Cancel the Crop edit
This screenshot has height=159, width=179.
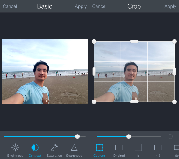99,6
